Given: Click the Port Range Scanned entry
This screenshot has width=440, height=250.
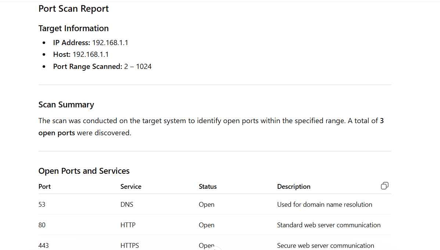Looking at the screenshot, I should coord(102,67).
